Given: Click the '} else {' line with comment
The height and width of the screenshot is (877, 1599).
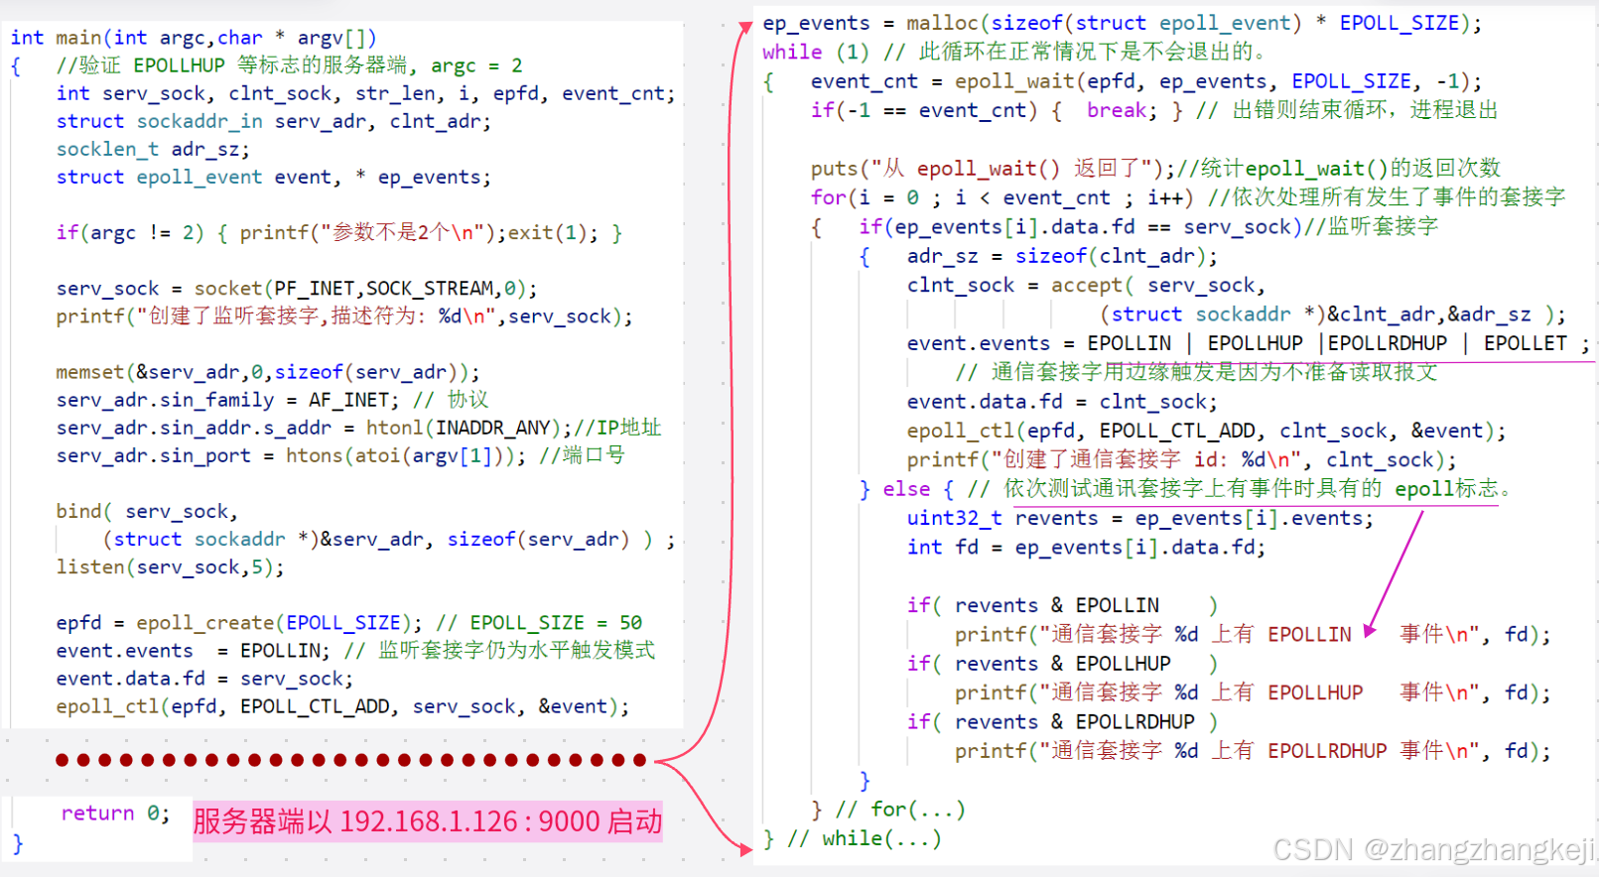Looking at the screenshot, I should [1186, 489].
